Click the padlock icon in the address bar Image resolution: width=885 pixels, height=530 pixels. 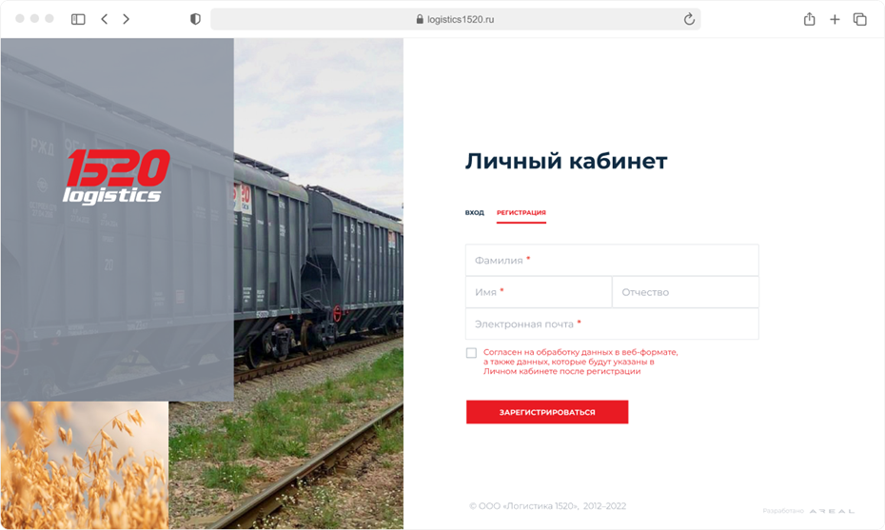(420, 19)
